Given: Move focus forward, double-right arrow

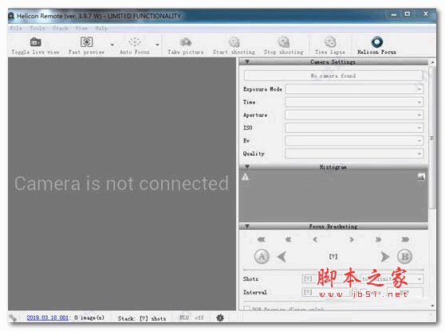Looking at the screenshot, I should click(378, 239).
